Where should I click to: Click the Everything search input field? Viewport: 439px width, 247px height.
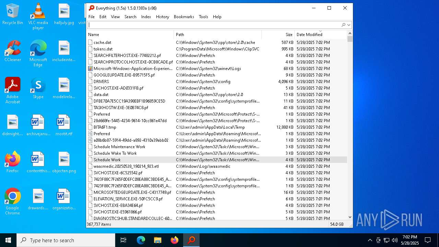click(214, 25)
